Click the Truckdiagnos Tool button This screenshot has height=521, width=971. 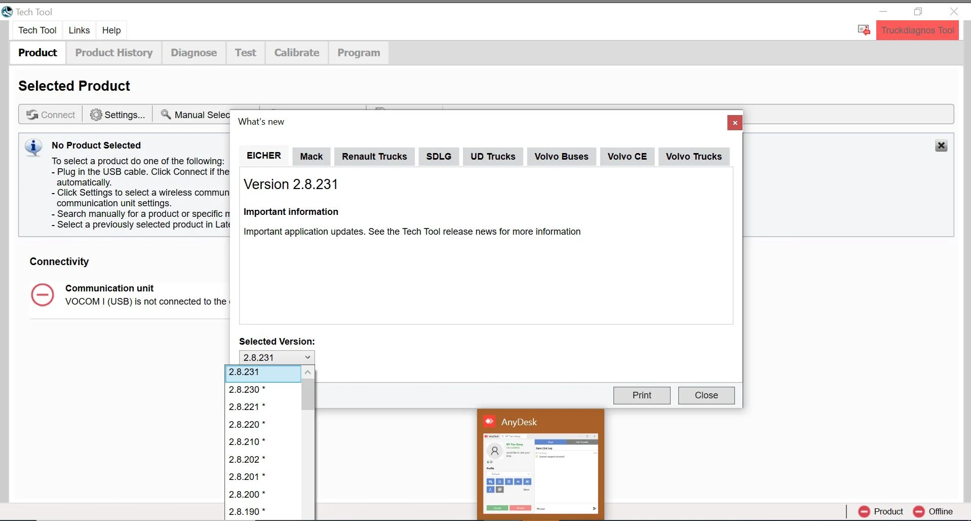pyautogui.click(x=917, y=30)
